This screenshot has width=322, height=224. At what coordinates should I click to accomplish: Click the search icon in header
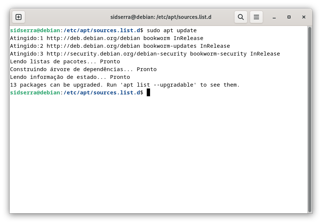click(241, 17)
